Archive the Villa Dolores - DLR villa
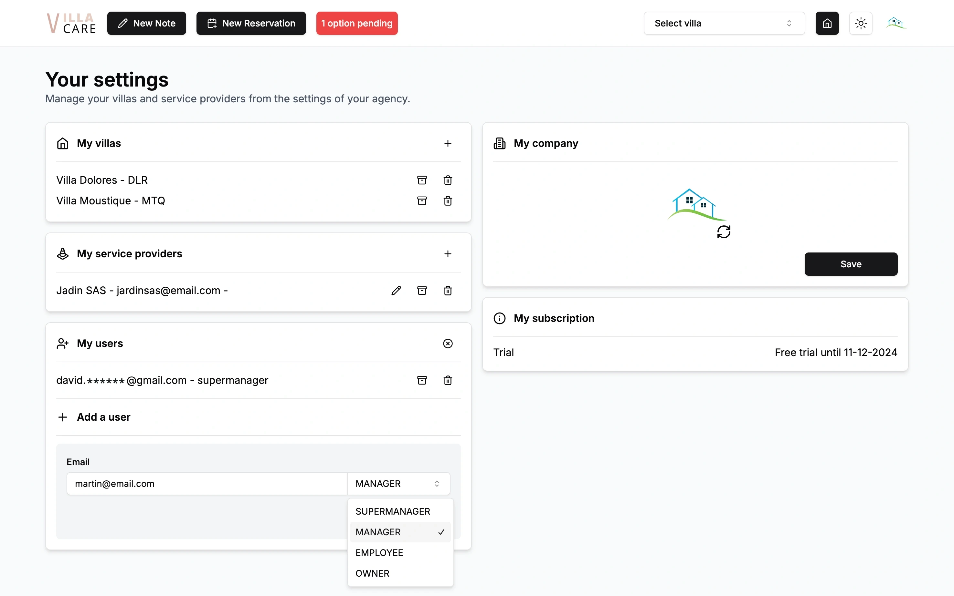Viewport: 954px width, 596px height. pyautogui.click(x=421, y=180)
